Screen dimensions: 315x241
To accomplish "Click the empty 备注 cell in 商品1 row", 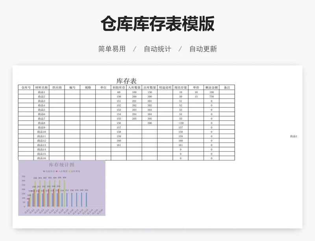I will pos(227,92).
